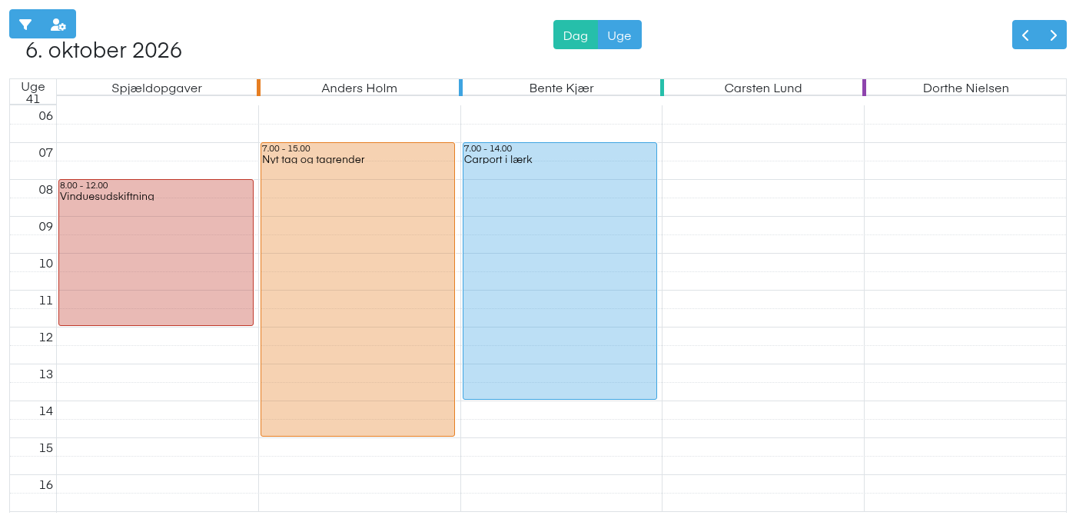1076x522 pixels.
Task: Click the 6. oktober 2026 date heading
Action: (x=104, y=51)
